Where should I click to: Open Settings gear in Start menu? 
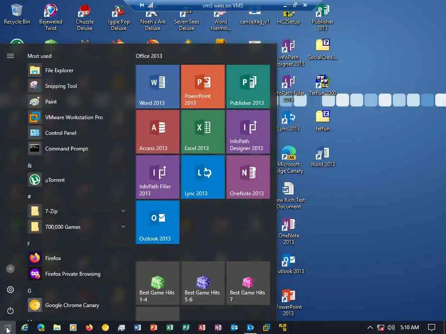(x=10, y=290)
